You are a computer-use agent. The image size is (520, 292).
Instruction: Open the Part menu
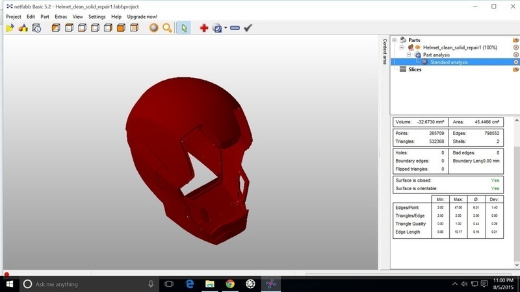point(45,17)
